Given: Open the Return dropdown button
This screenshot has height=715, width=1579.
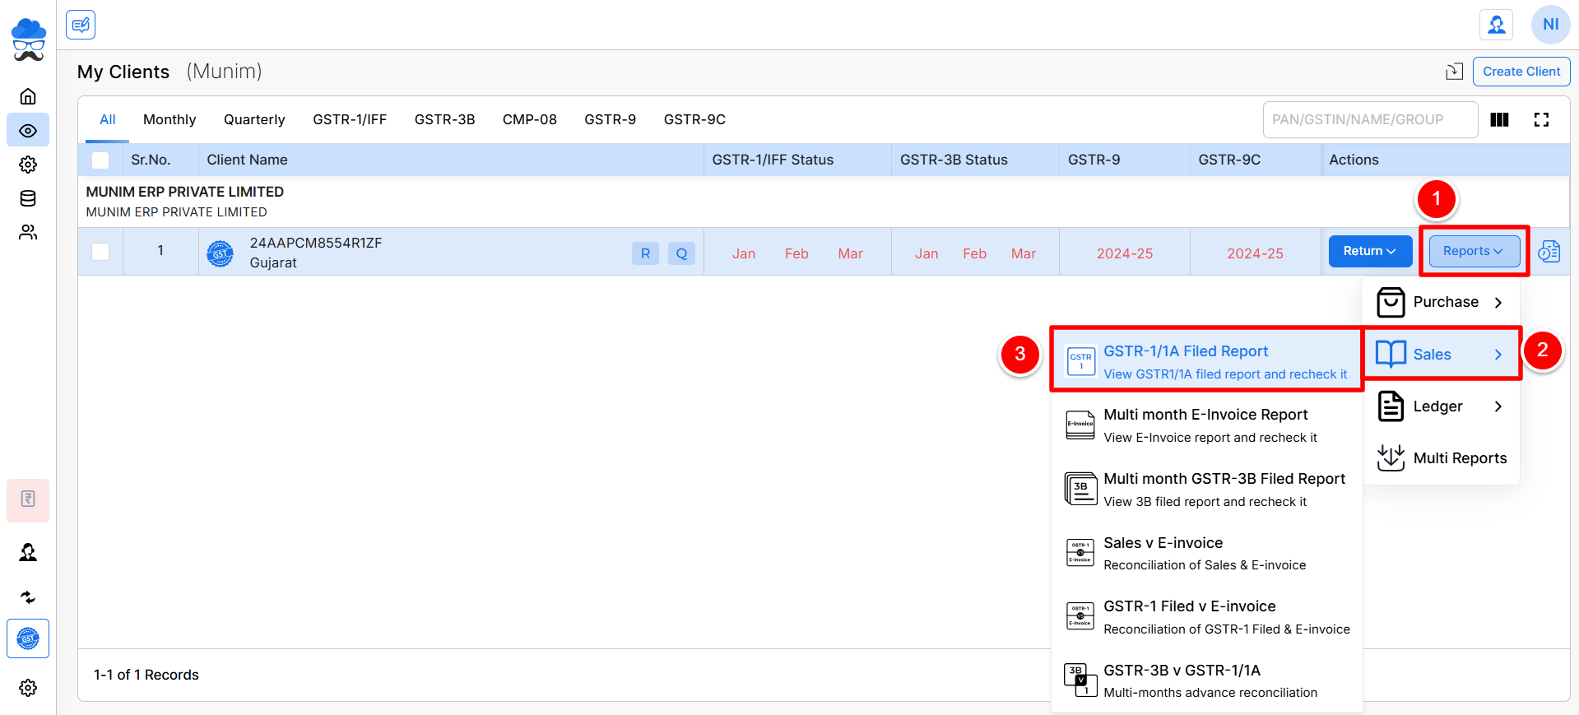Looking at the screenshot, I should click(x=1369, y=251).
